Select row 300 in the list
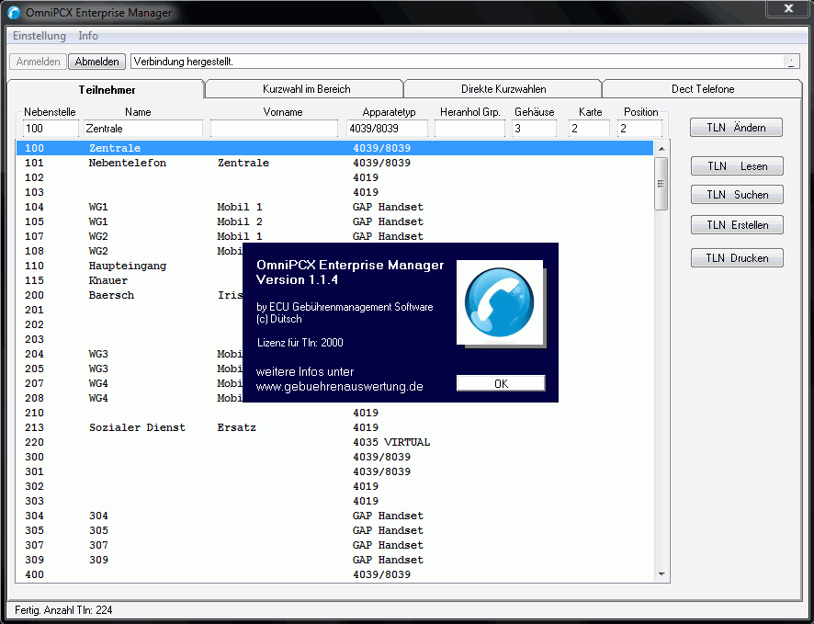 point(334,457)
